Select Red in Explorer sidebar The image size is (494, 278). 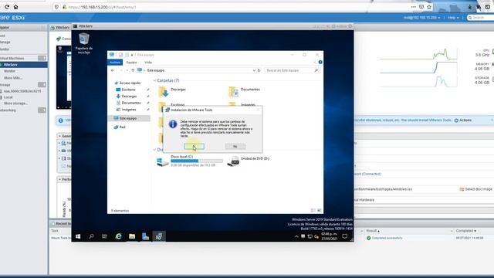pyautogui.click(x=122, y=127)
